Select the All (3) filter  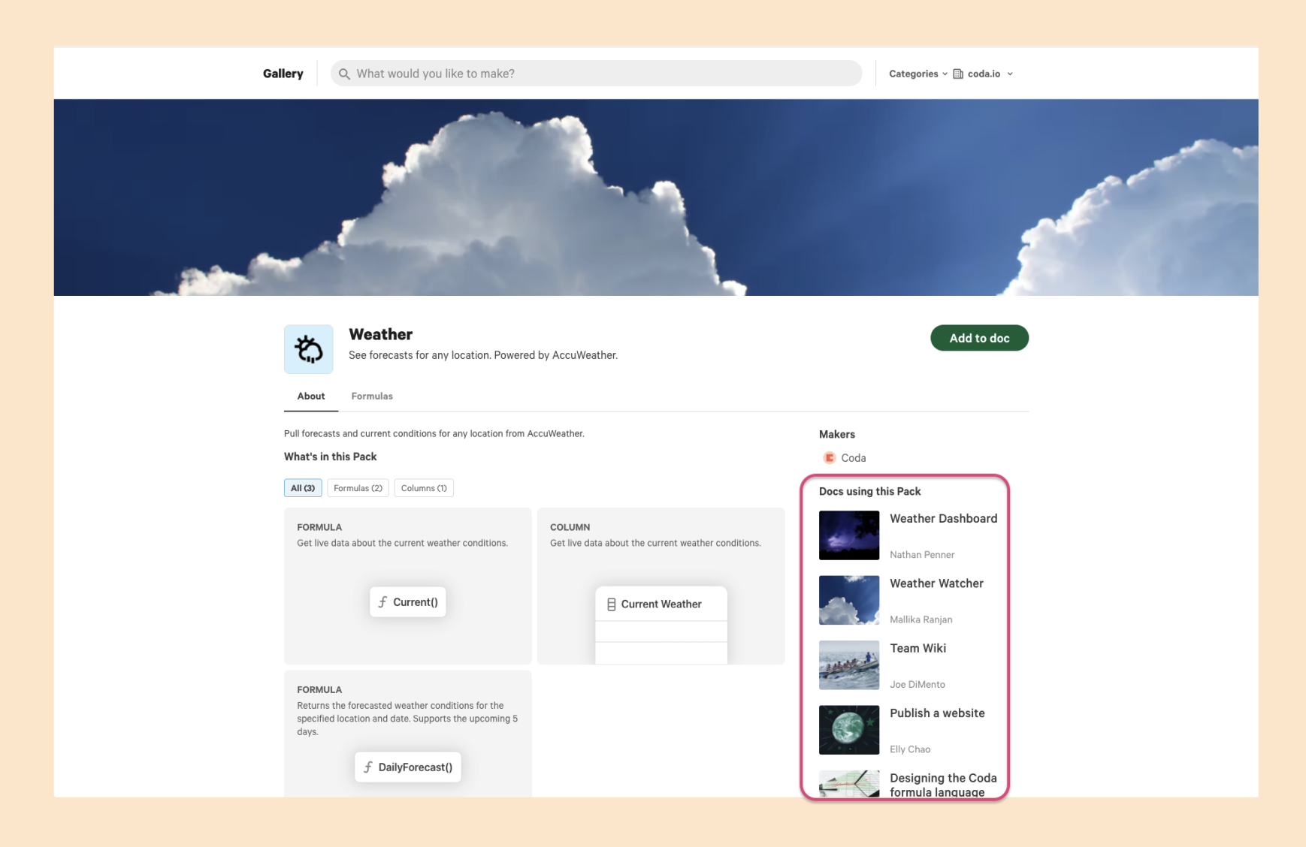[303, 488]
